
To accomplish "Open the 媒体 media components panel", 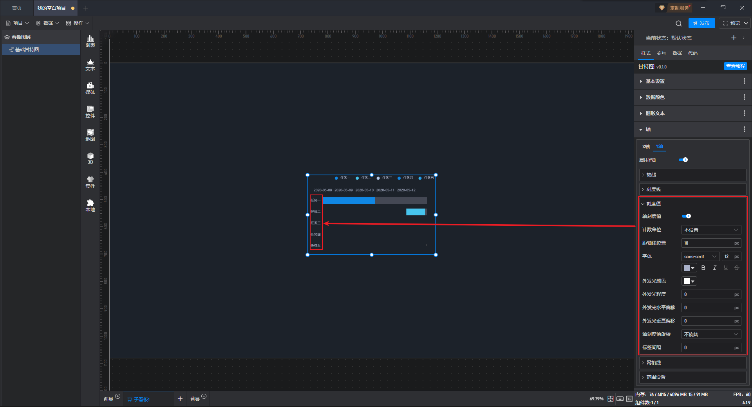I will (90, 88).
